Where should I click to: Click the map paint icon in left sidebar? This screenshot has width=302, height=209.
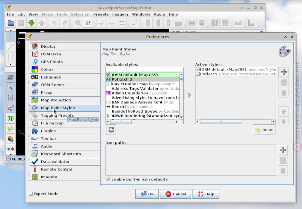point(10,118)
